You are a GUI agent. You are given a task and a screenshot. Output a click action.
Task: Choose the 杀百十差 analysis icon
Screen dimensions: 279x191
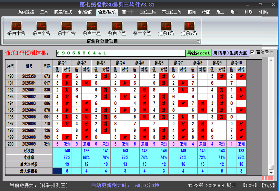[x=92, y=28]
